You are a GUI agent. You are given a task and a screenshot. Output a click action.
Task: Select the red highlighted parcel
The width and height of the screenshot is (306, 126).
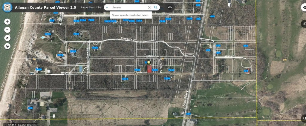tap(149, 69)
